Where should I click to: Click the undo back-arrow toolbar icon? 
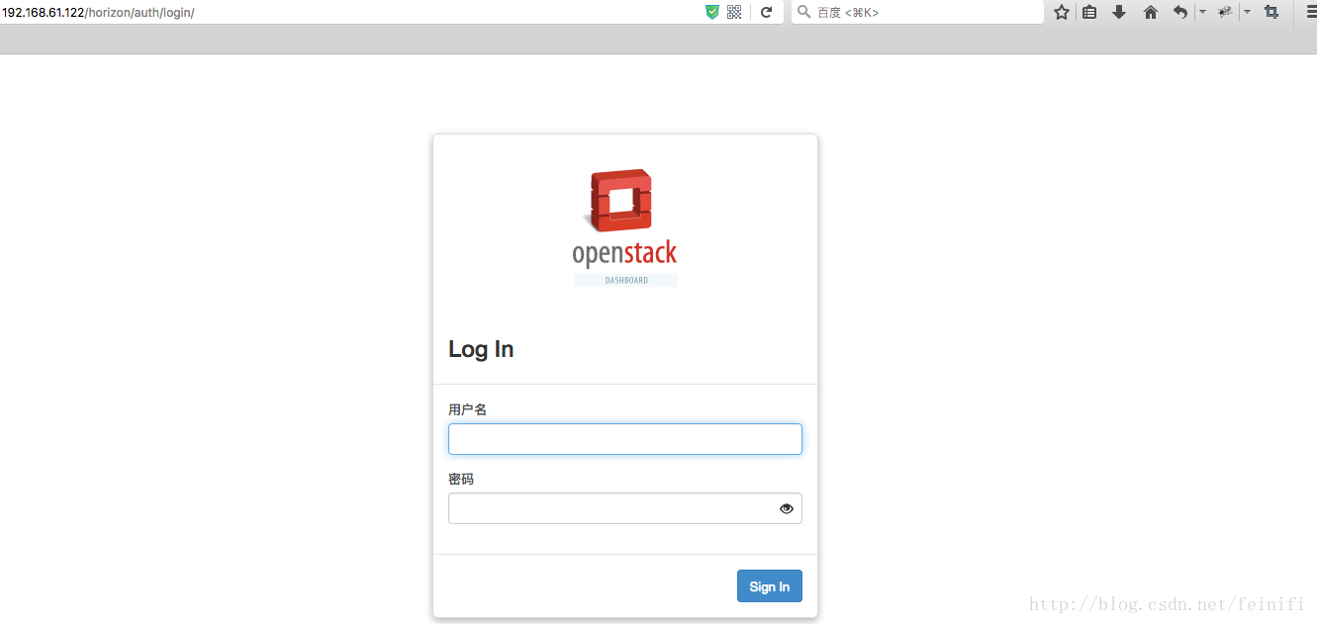click(1179, 12)
